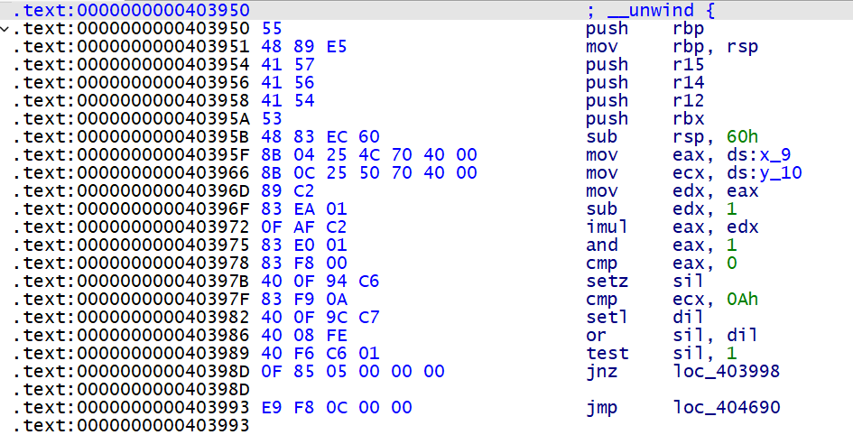Collapse the function chevron at address 403950

7,29
